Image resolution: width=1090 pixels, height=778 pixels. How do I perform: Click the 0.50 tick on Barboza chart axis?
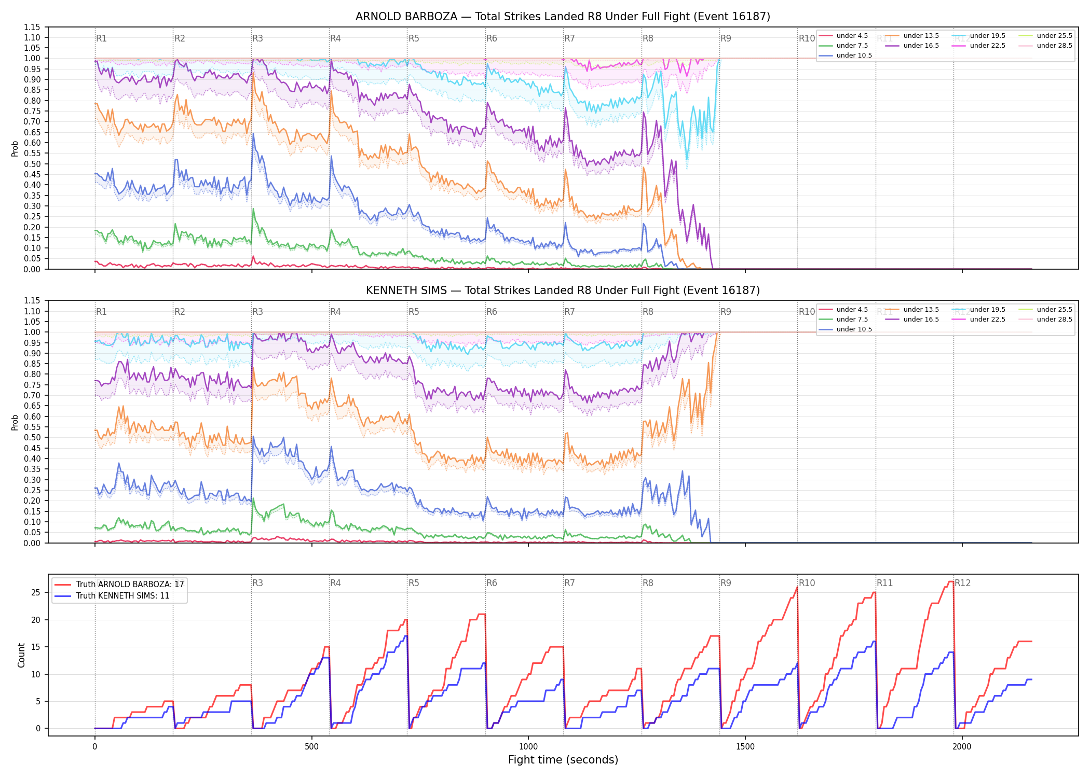pyautogui.click(x=32, y=164)
